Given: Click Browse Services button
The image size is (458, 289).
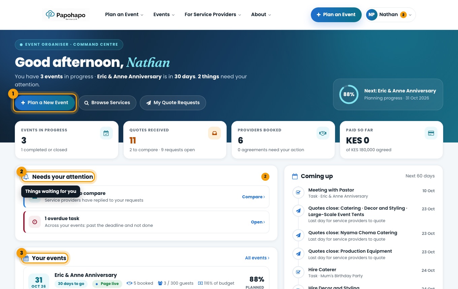Looking at the screenshot, I should 107,103.
